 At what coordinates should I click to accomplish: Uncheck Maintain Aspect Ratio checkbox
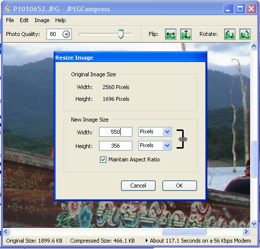(103, 159)
